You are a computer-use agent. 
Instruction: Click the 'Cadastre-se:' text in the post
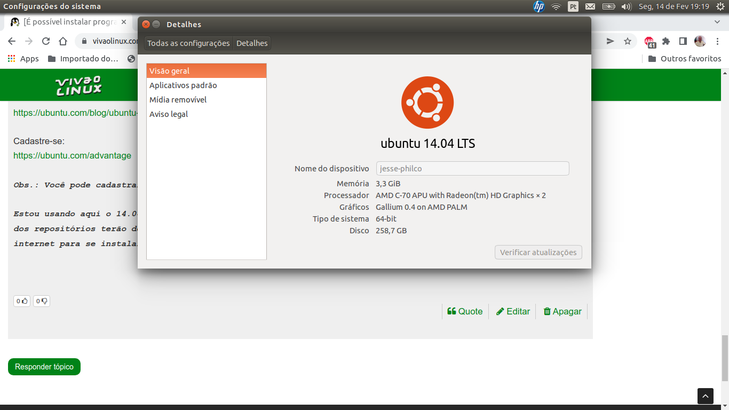[x=39, y=141]
